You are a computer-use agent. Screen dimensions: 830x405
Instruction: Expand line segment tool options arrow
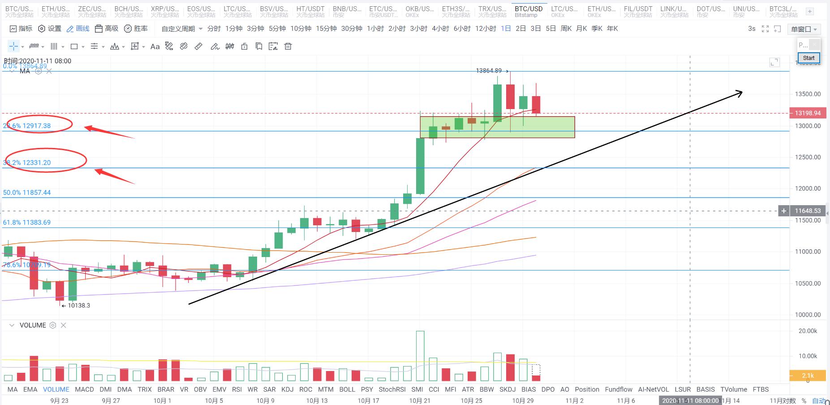43,47
